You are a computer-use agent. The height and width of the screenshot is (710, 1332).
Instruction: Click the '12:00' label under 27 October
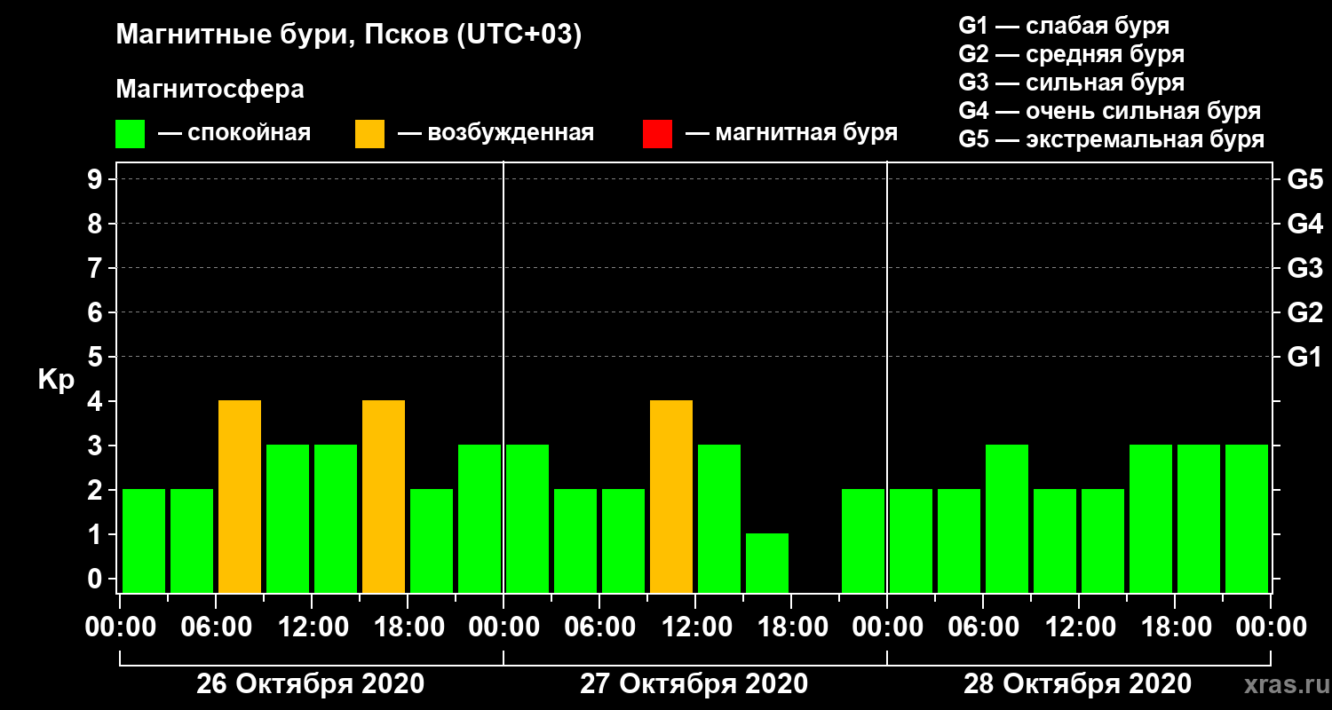(x=695, y=627)
